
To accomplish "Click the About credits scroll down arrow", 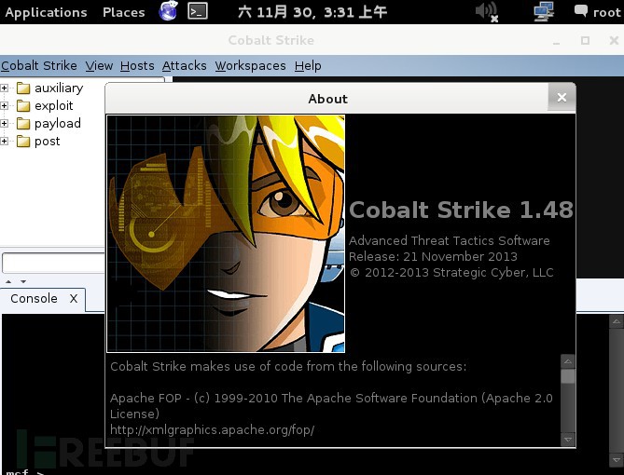I will (567, 440).
